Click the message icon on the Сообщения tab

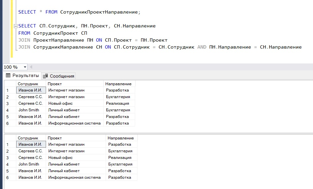point(46,76)
